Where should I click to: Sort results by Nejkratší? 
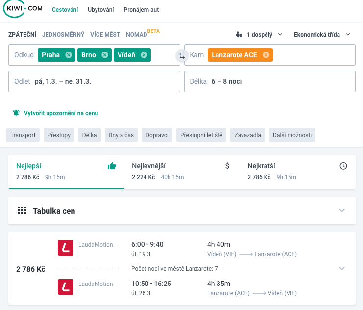pos(297,172)
